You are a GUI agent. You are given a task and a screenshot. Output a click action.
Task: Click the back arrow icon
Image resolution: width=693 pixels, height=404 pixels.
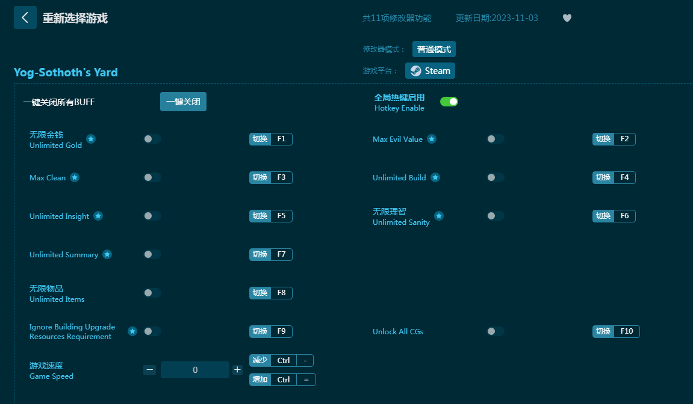click(x=25, y=17)
